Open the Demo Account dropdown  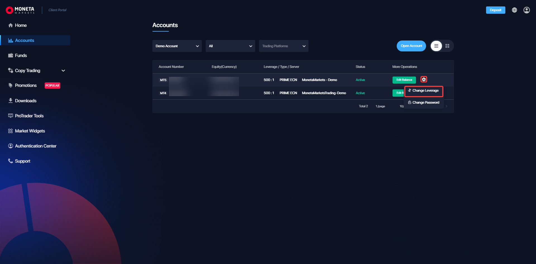tap(177, 46)
